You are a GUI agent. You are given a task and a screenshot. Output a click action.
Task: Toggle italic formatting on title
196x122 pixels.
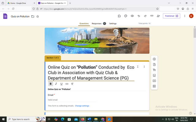click(x=56, y=84)
